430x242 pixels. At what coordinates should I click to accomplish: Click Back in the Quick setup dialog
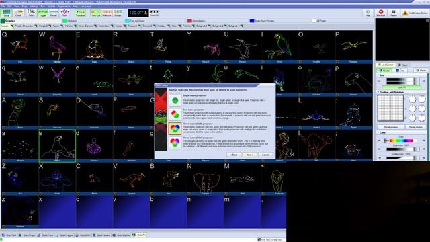point(234,155)
